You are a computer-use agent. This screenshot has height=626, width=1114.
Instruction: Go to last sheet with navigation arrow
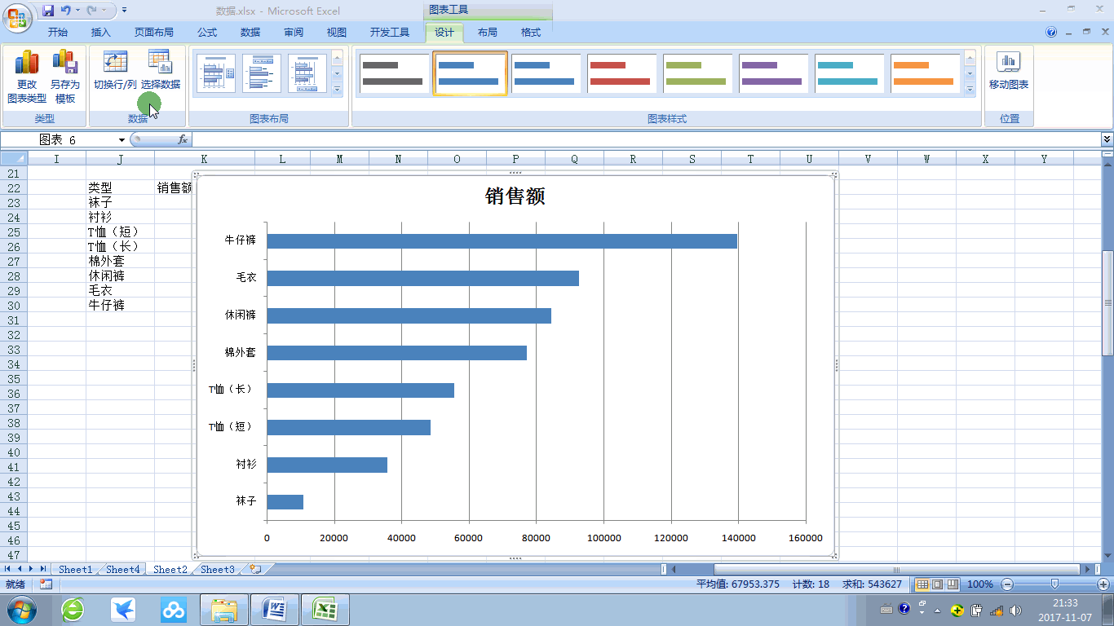point(42,569)
